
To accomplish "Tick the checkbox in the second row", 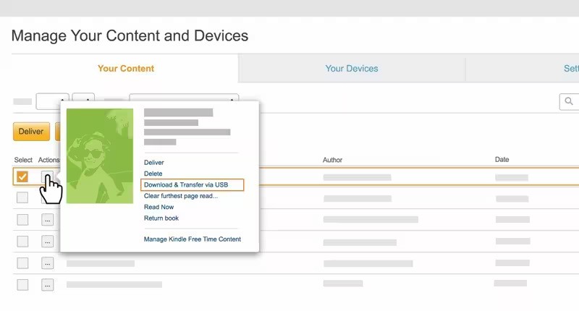I will (22, 197).
